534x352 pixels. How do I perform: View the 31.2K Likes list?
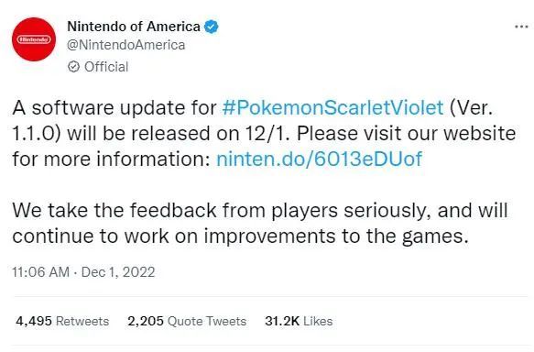pos(299,321)
